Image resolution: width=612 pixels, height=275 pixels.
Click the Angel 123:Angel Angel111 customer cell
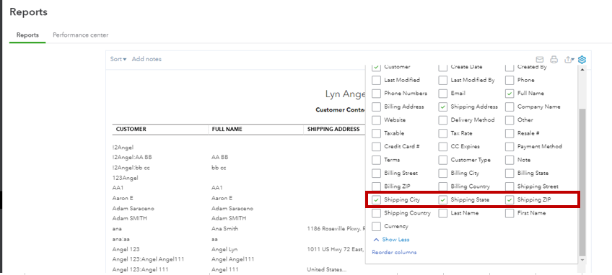click(x=148, y=259)
